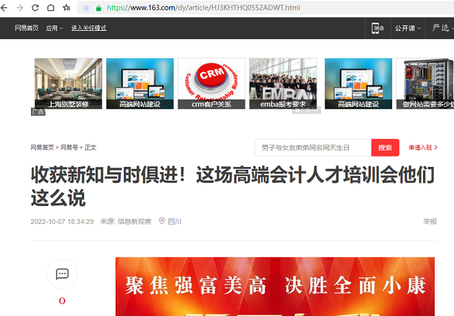This screenshot has height=316, width=454.
Task: Enable 进入关怀模式 care mode
Action: [x=89, y=28]
